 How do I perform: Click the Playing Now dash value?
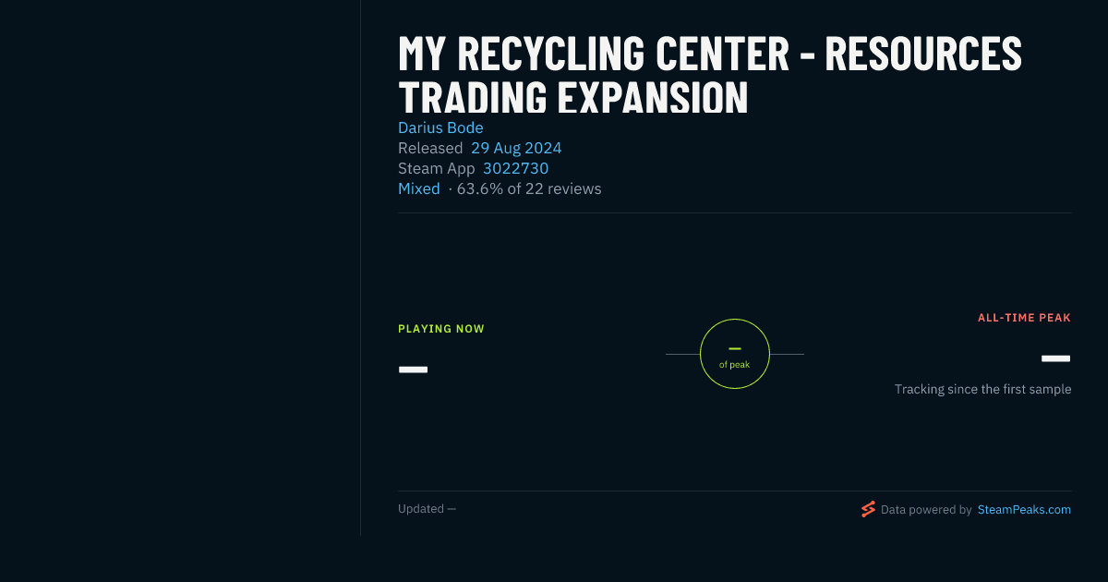[413, 370]
